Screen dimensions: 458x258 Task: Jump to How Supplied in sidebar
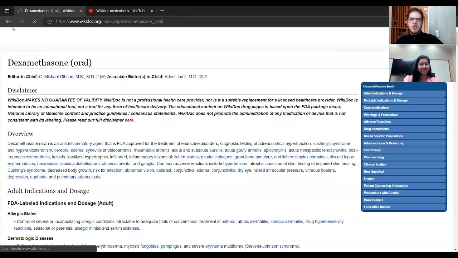tap(404, 172)
